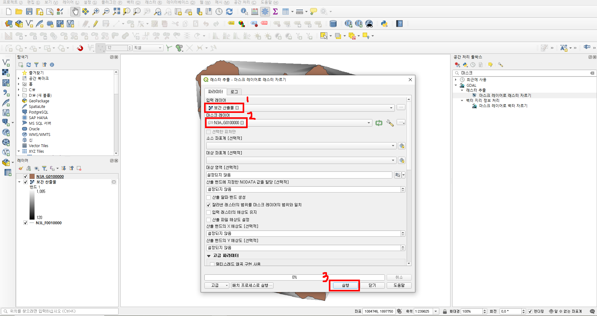
Task: Click the N3A_G0100000 brown color swatch
Action: [x=32, y=177]
